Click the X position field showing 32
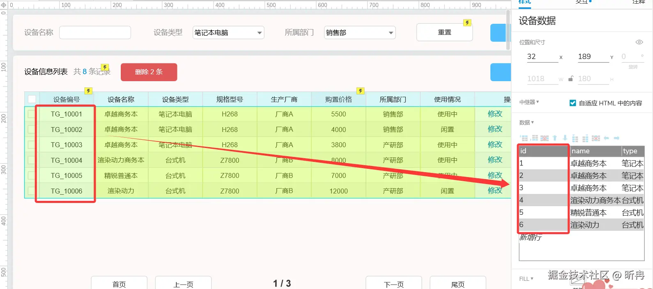Screen dimensions: 653x289 tap(543, 57)
